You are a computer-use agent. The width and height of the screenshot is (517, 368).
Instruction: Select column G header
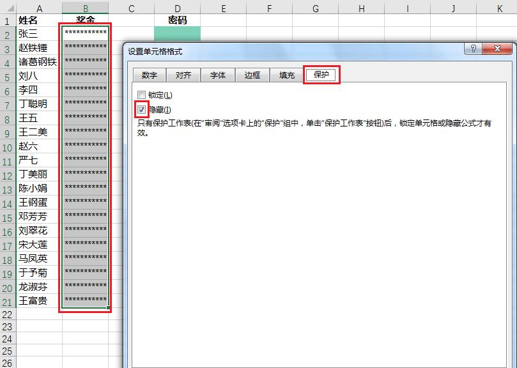point(315,8)
